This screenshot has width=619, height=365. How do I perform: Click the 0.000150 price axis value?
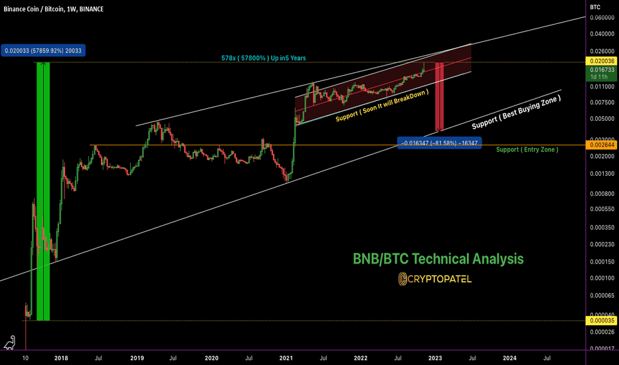(x=602, y=261)
